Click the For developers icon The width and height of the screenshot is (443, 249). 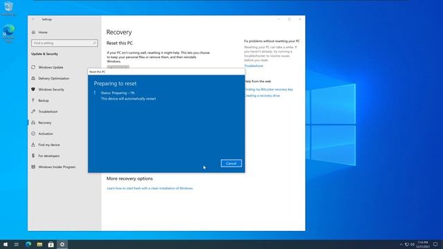click(x=33, y=156)
